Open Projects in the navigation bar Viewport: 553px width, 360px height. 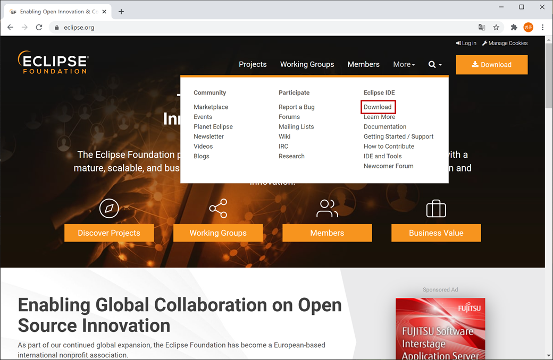point(253,64)
